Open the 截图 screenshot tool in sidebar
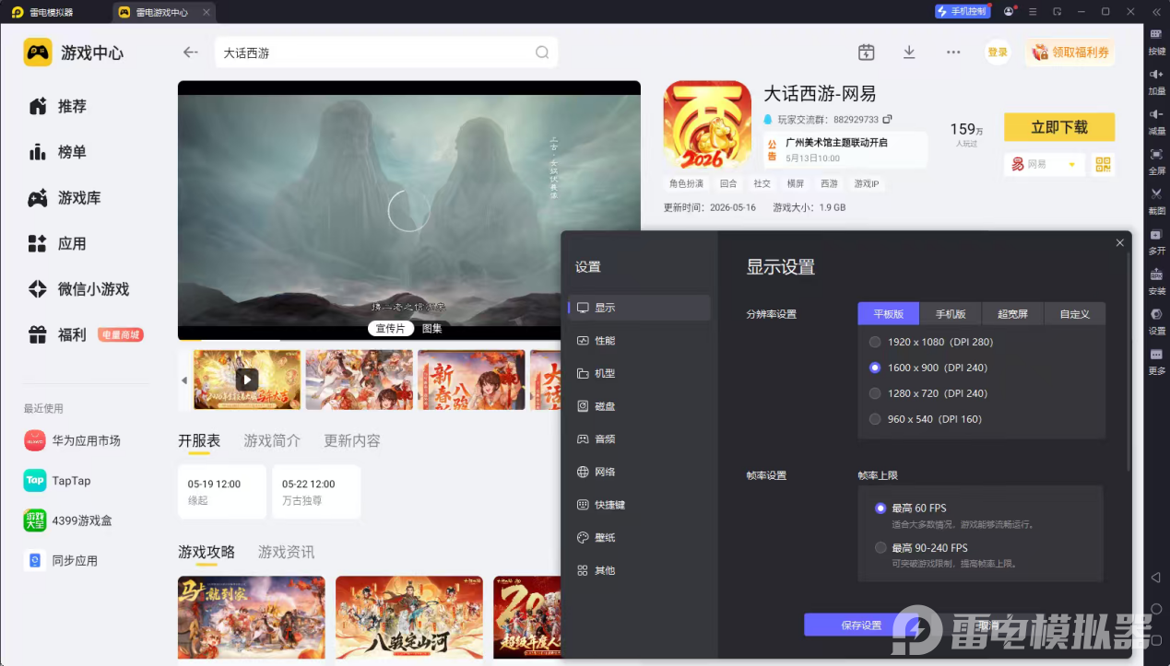The height and width of the screenshot is (666, 1170). coord(1156,200)
